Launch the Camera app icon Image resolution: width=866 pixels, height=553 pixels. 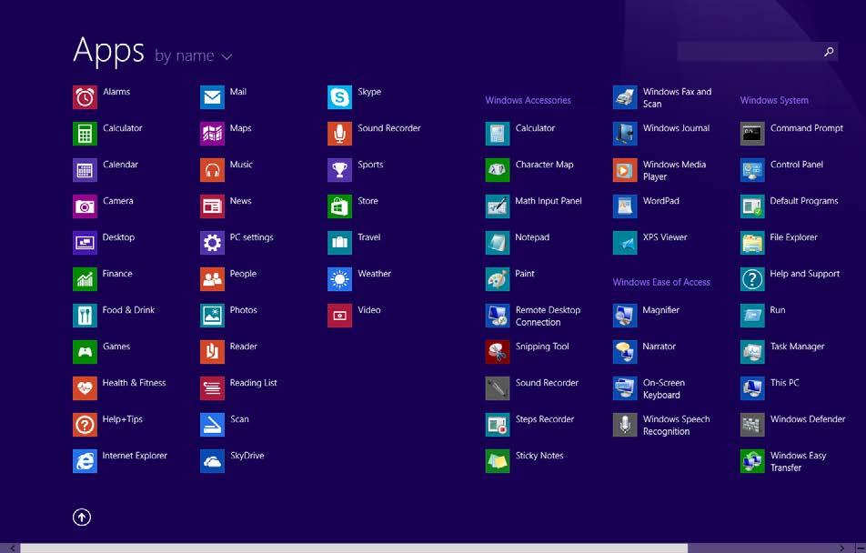85,206
